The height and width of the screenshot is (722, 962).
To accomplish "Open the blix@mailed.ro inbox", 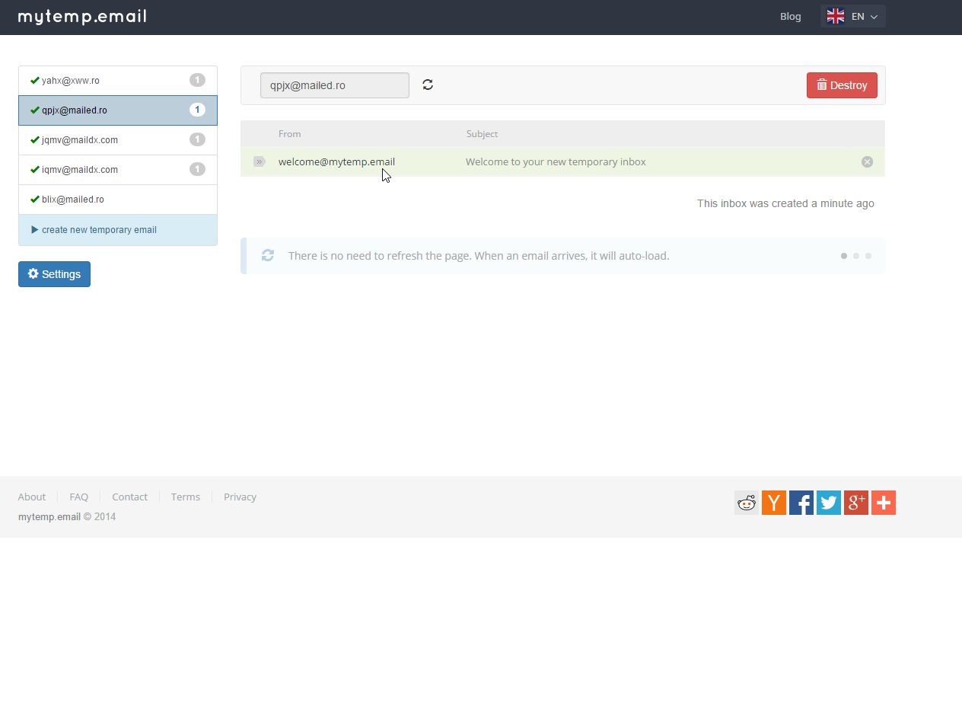I will (118, 200).
